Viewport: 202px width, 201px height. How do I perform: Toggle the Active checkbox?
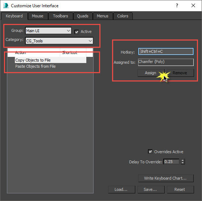[77, 32]
